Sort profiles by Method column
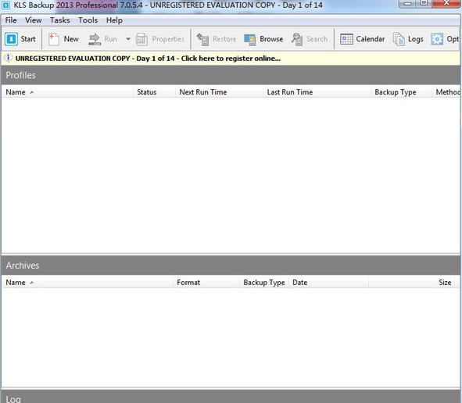Viewport: 462px width, 403px height. click(x=446, y=92)
